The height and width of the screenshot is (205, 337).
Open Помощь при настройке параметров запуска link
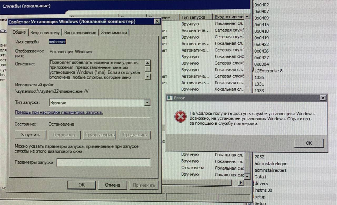tap(59, 112)
